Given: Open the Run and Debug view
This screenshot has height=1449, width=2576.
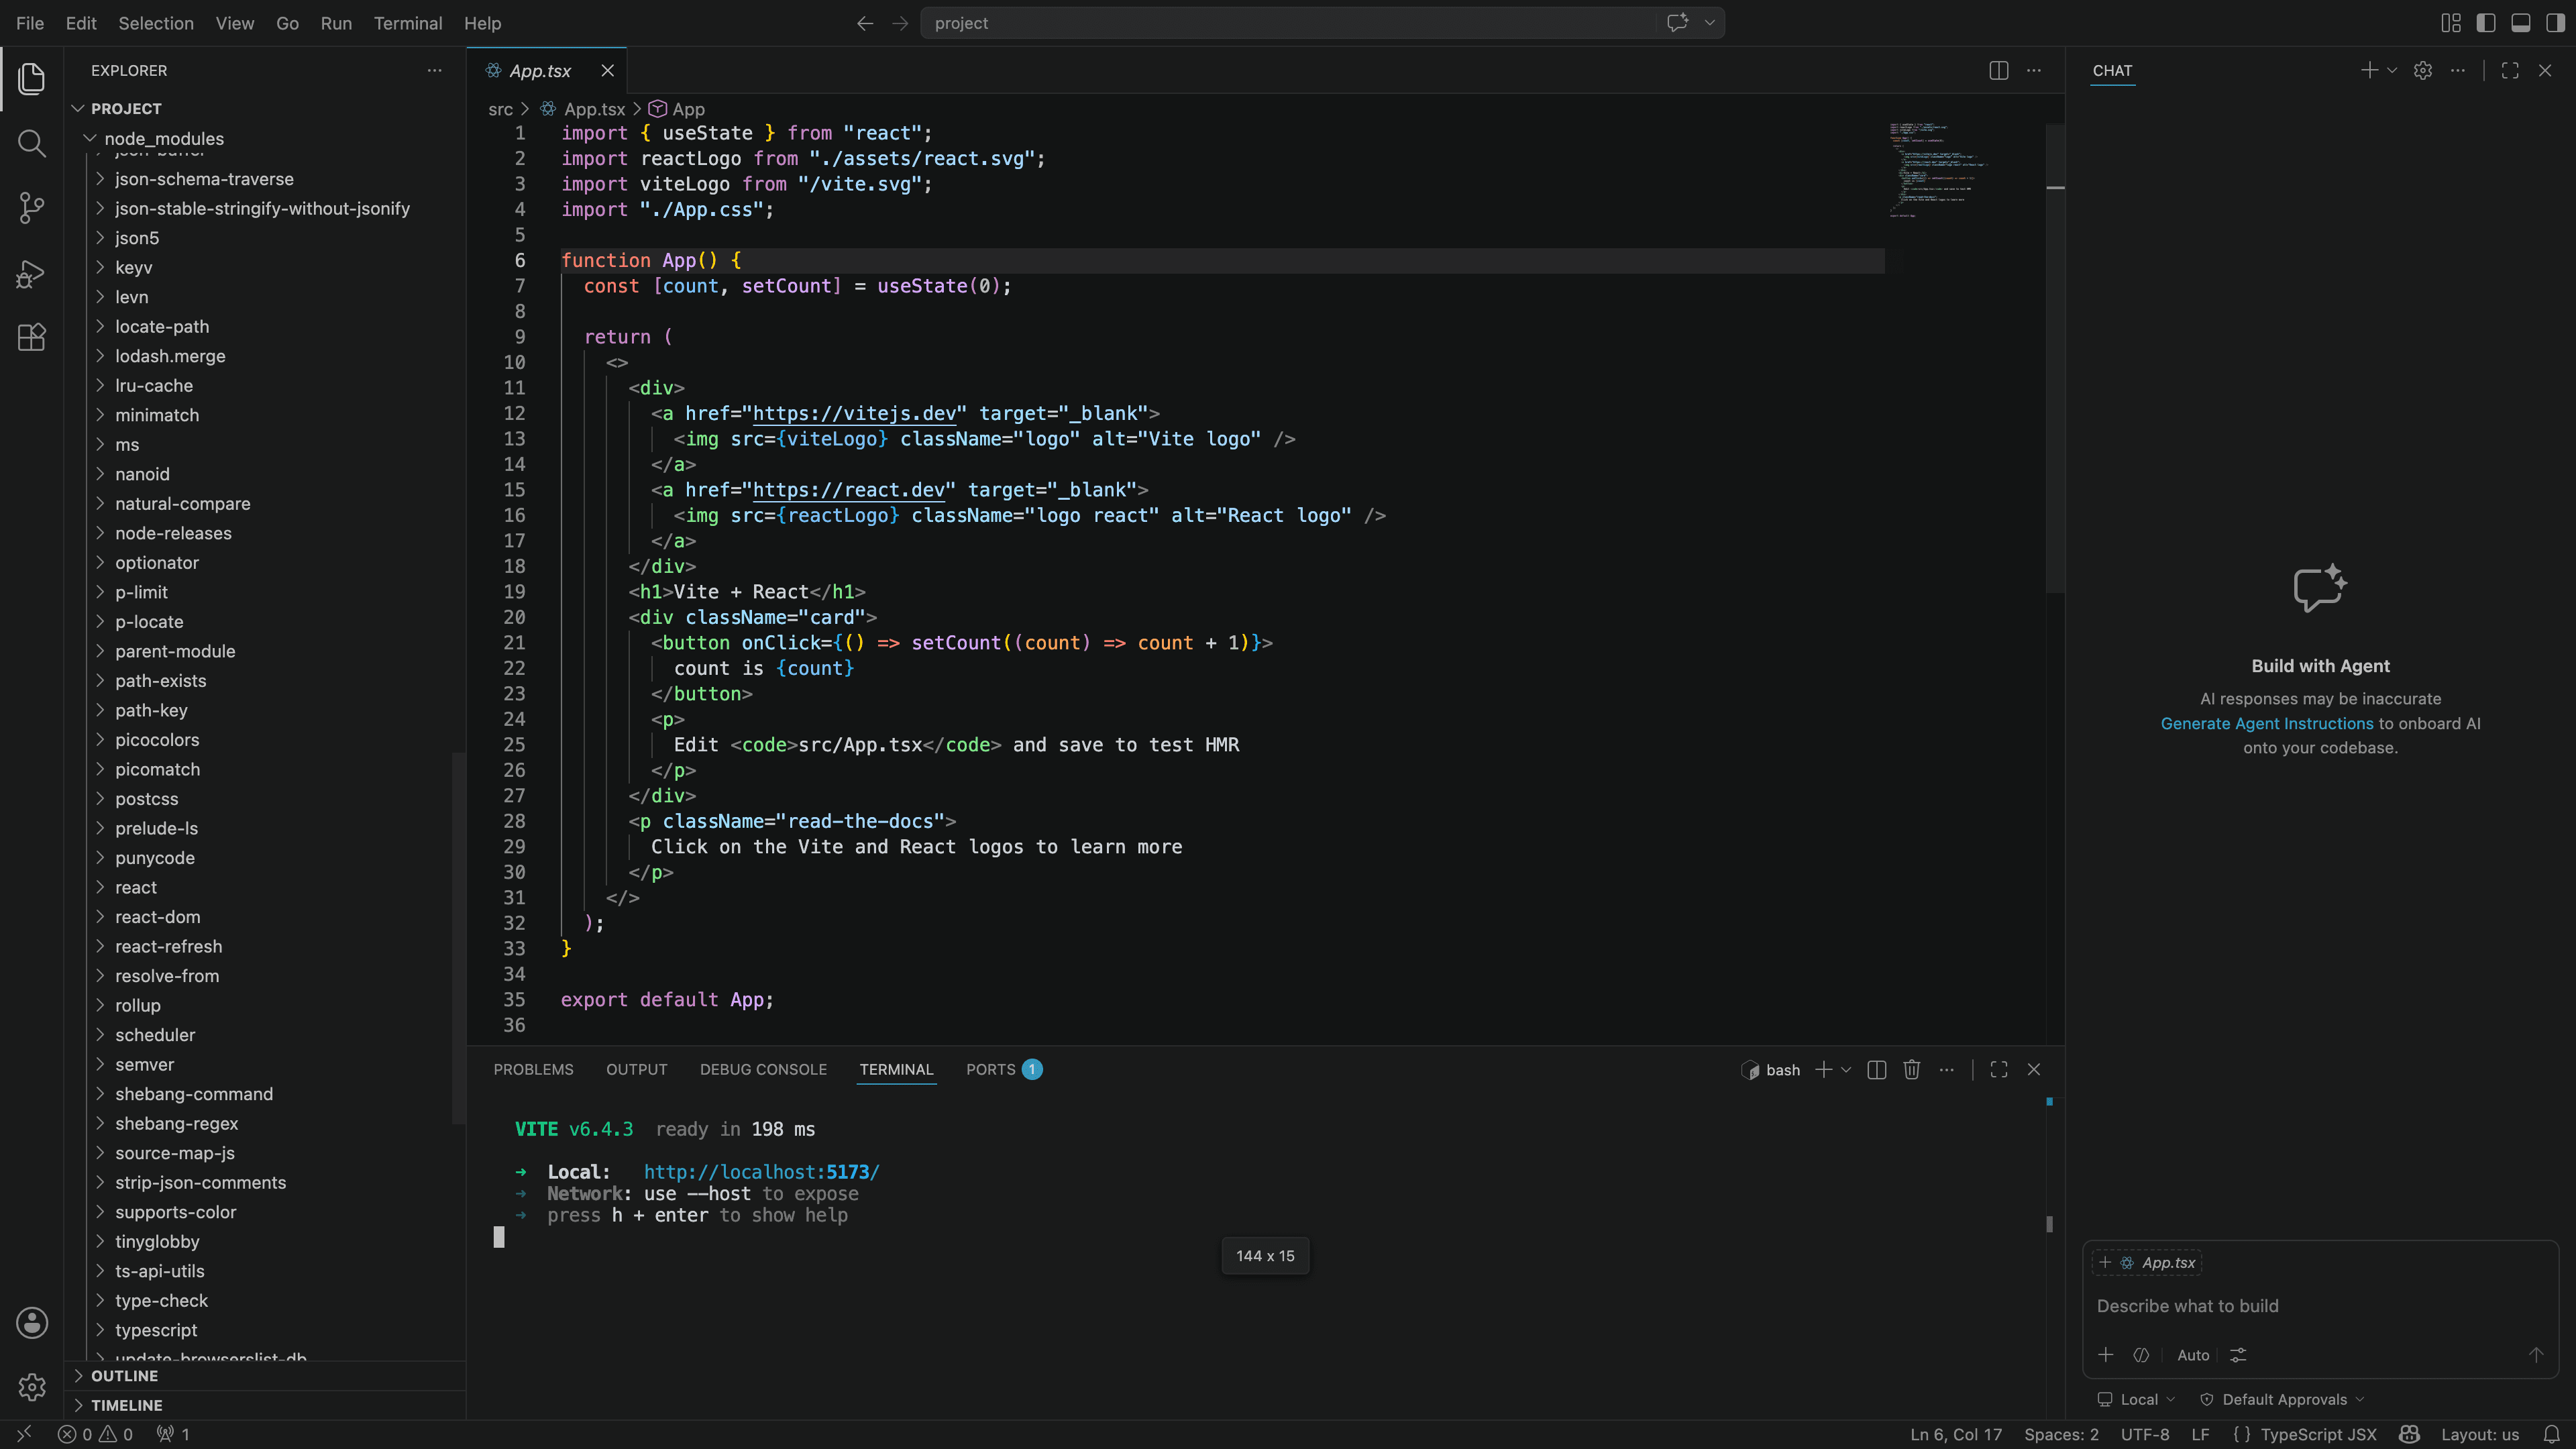Looking at the screenshot, I should point(32,273).
